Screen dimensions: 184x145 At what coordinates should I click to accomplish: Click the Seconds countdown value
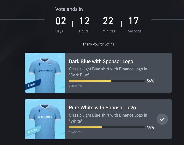[x=134, y=21]
